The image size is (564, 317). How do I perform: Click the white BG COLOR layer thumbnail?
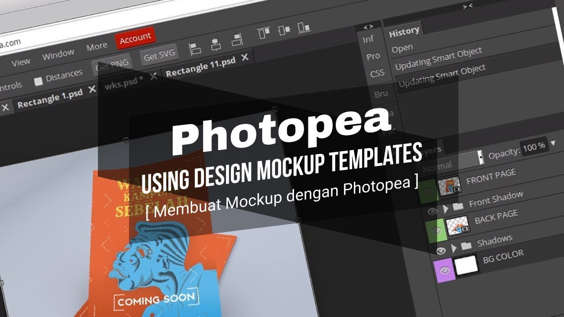click(466, 265)
